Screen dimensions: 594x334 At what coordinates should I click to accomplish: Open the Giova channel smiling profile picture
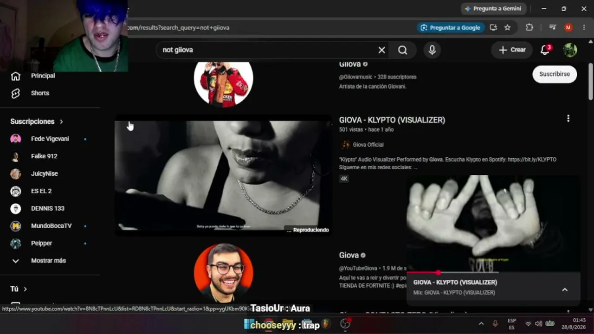pyautogui.click(x=223, y=272)
